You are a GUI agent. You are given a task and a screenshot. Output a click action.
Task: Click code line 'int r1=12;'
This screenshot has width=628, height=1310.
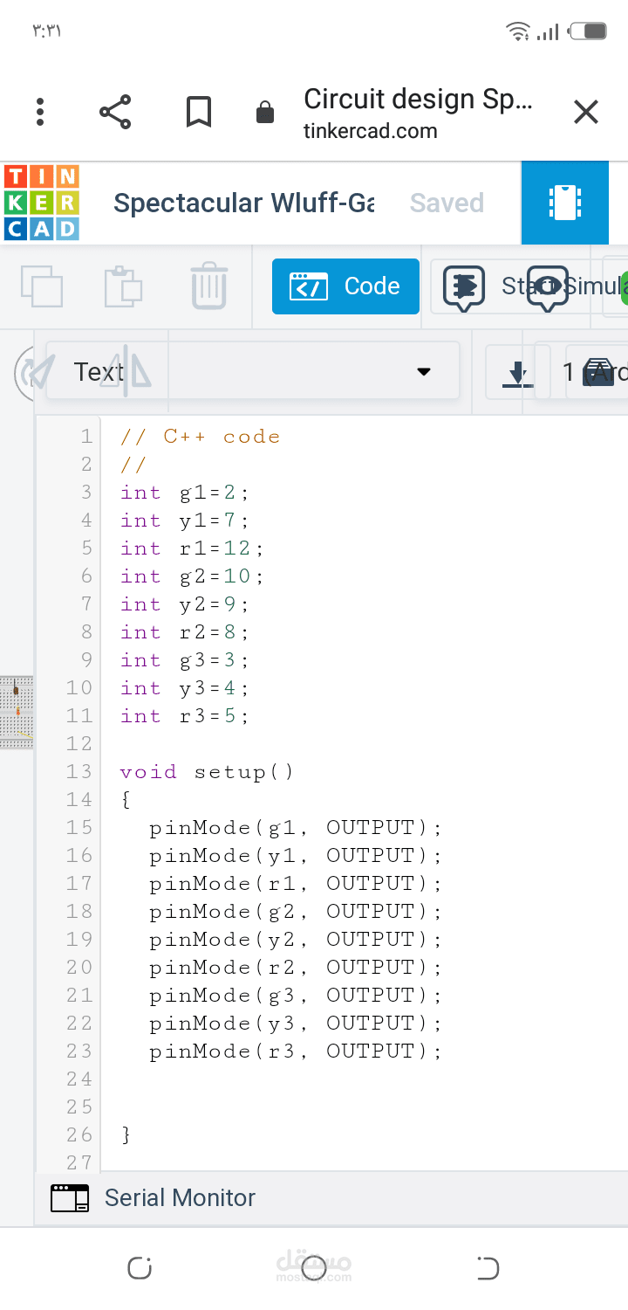pos(192,548)
